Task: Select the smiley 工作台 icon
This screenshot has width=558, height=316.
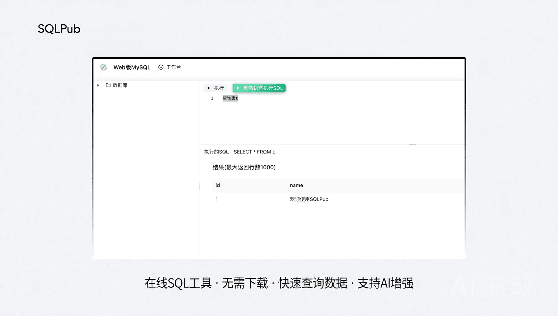Action: coord(160,67)
